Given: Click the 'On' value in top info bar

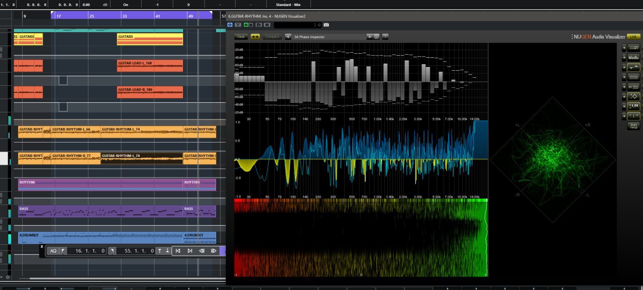Looking at the screenshot, I should coord(126,4).
